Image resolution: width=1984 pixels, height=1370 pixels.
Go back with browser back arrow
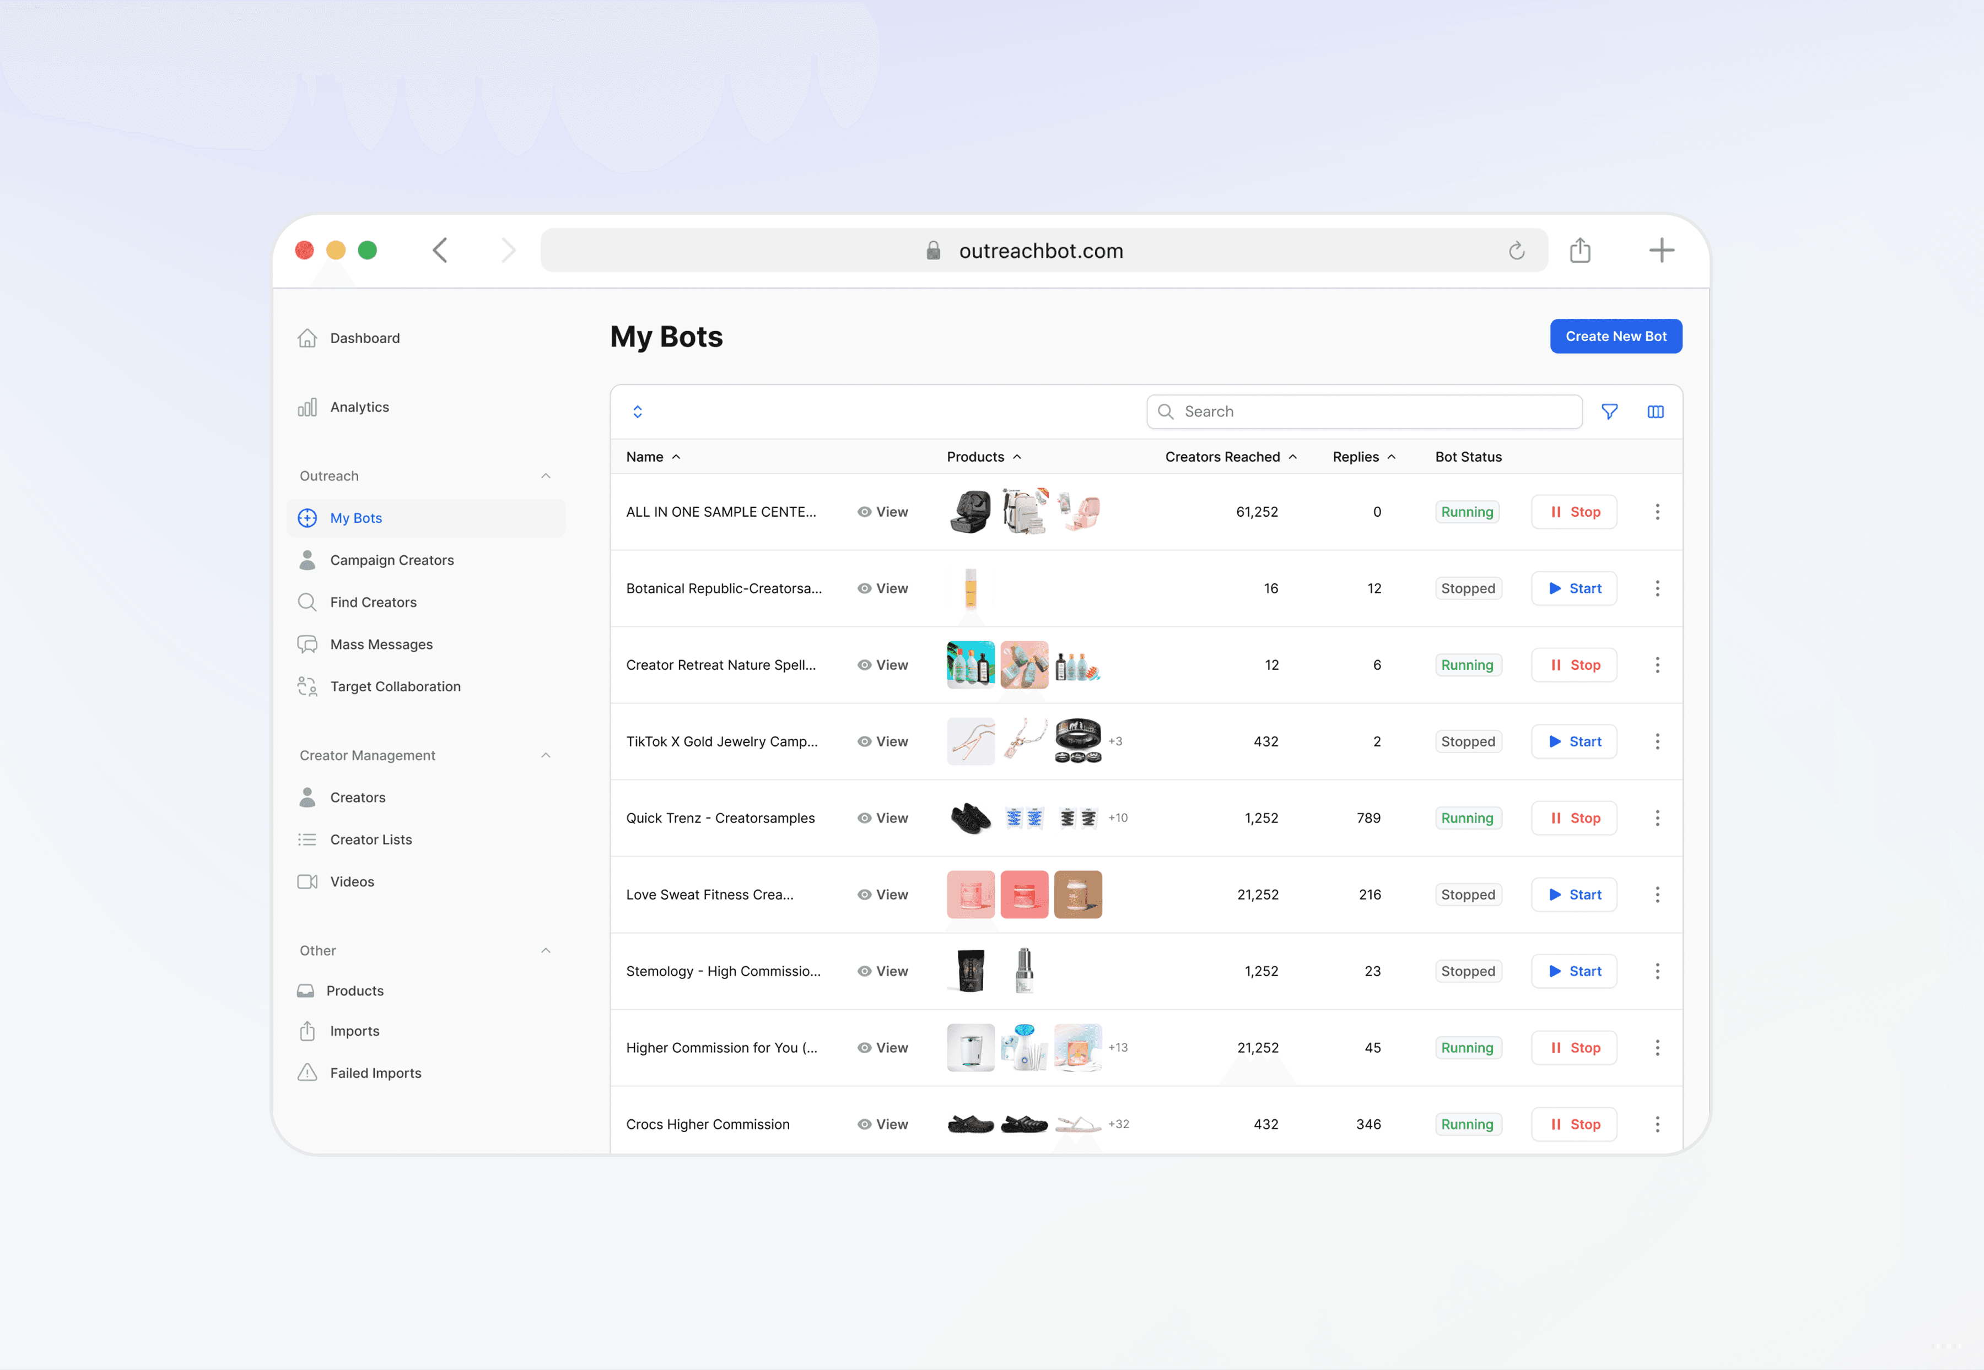(x=440, y=251)
